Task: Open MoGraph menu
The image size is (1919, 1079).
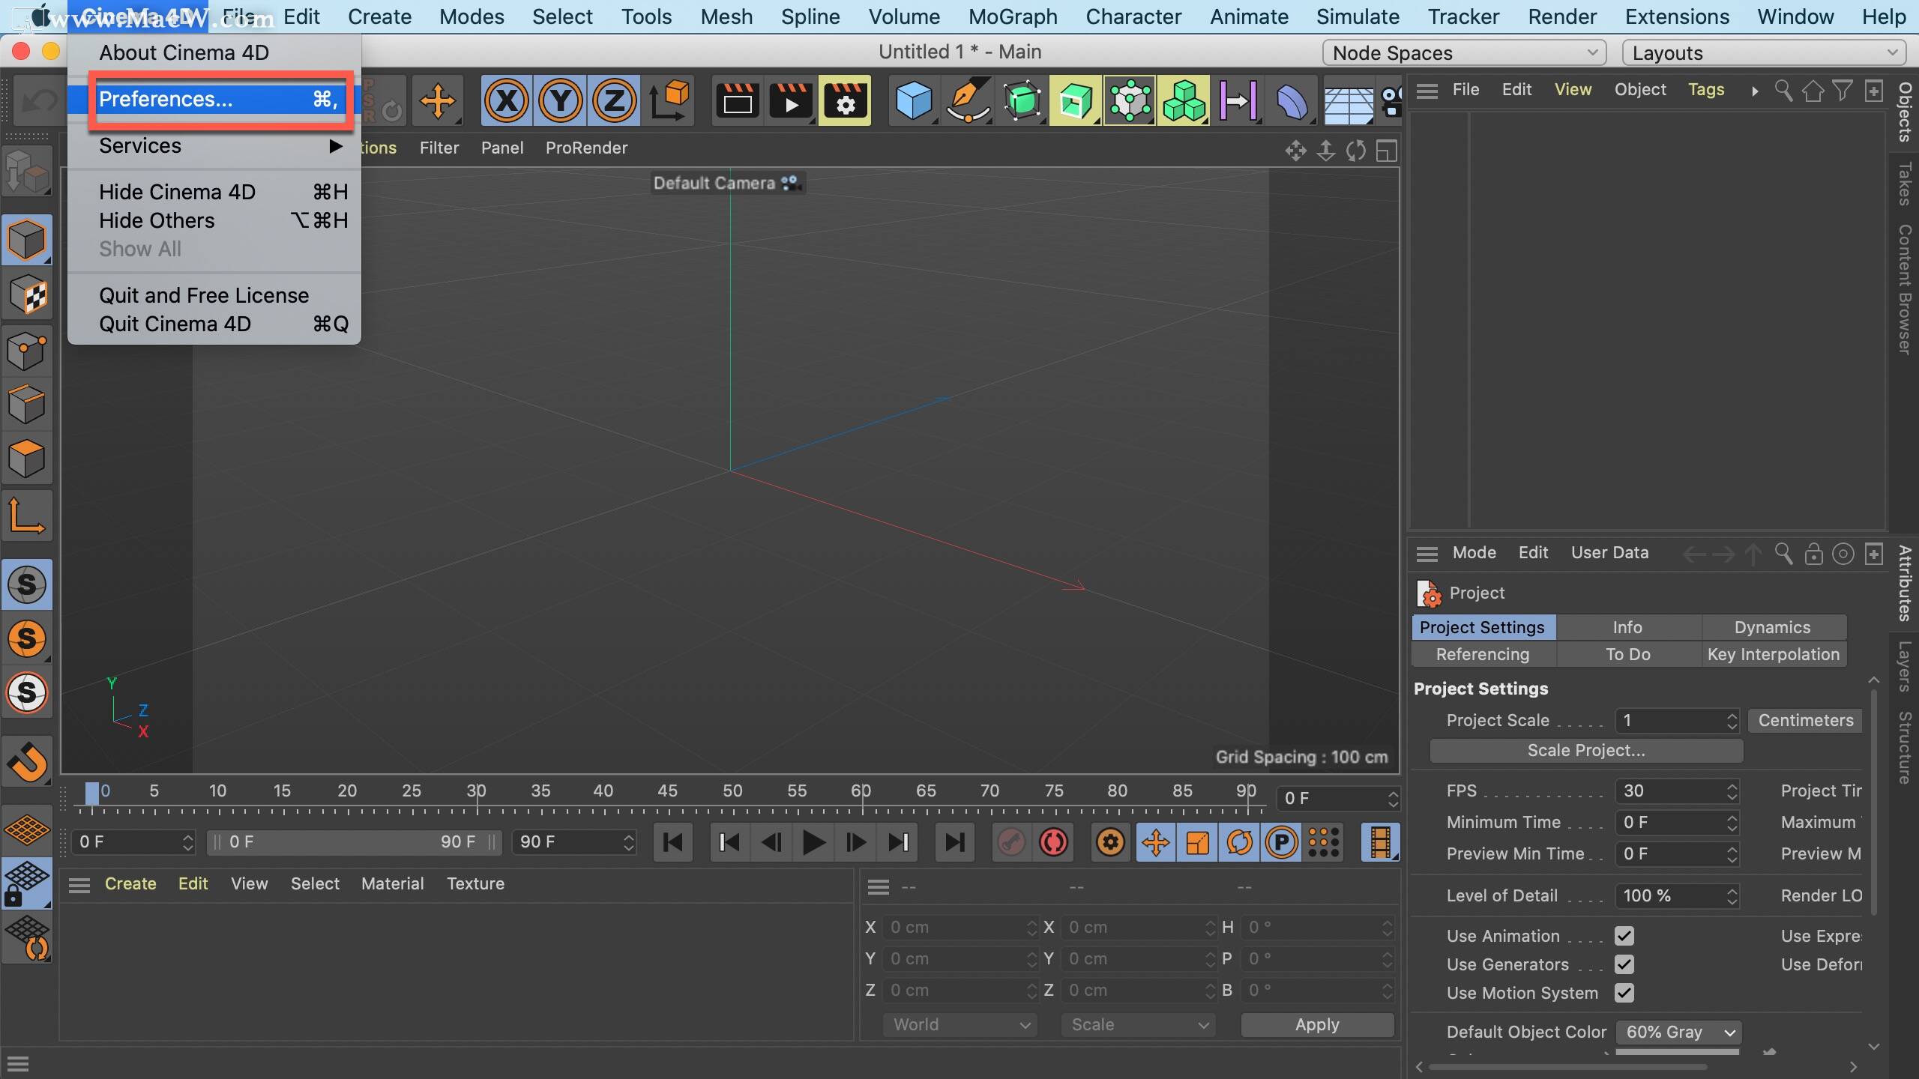Action: 1013,16
